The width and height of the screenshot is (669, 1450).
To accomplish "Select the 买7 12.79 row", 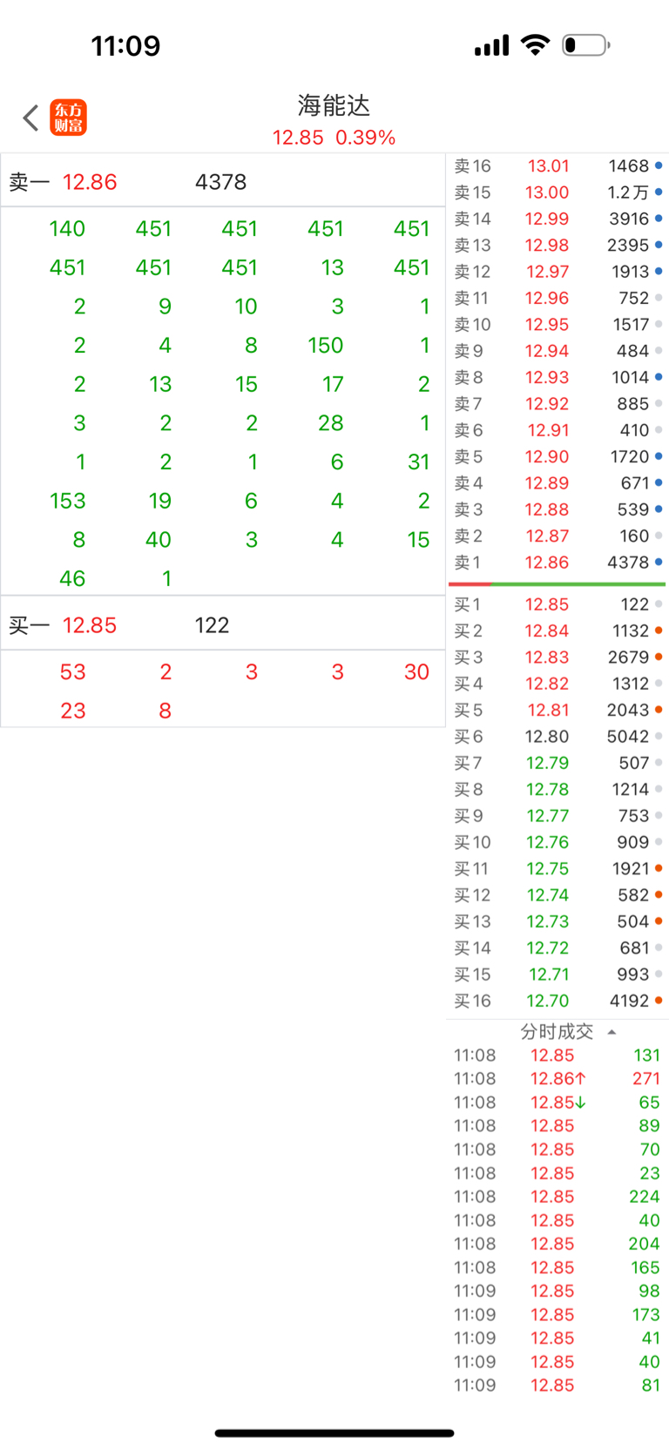I will 557,763.
